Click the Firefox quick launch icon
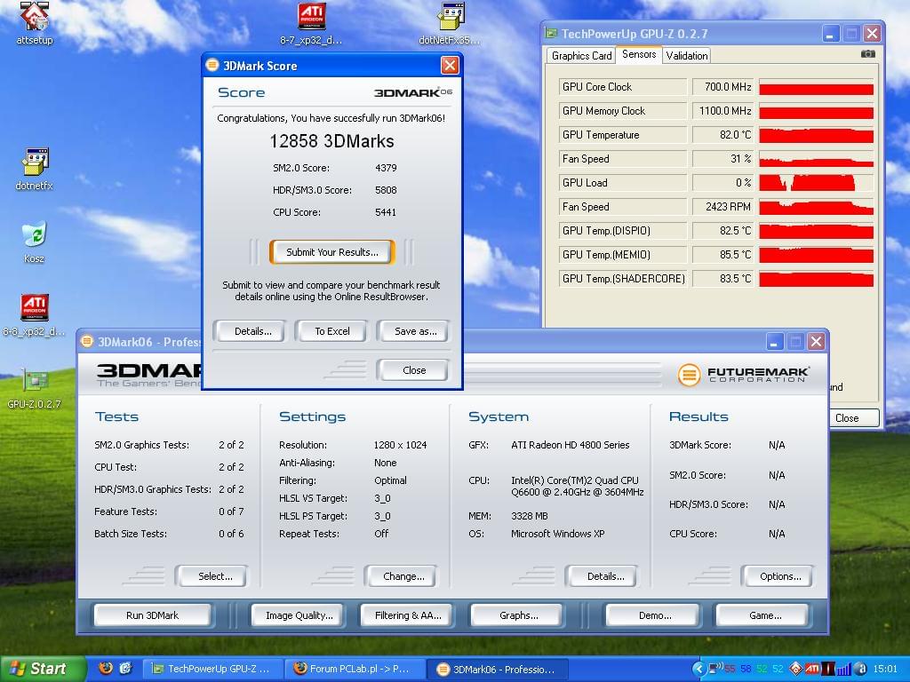 (106, 669)
